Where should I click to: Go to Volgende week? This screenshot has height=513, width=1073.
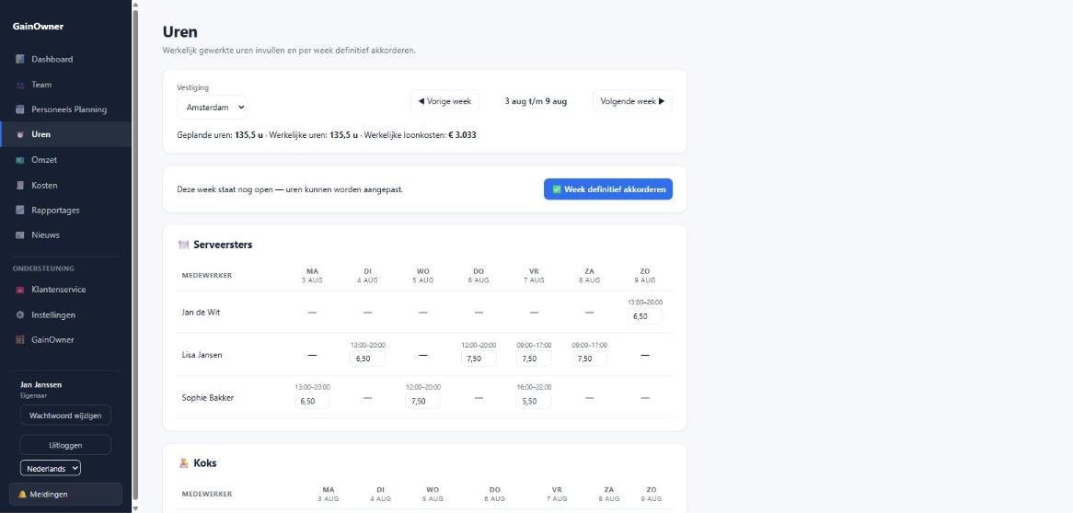pyautogui.click(x=632, y=101)
